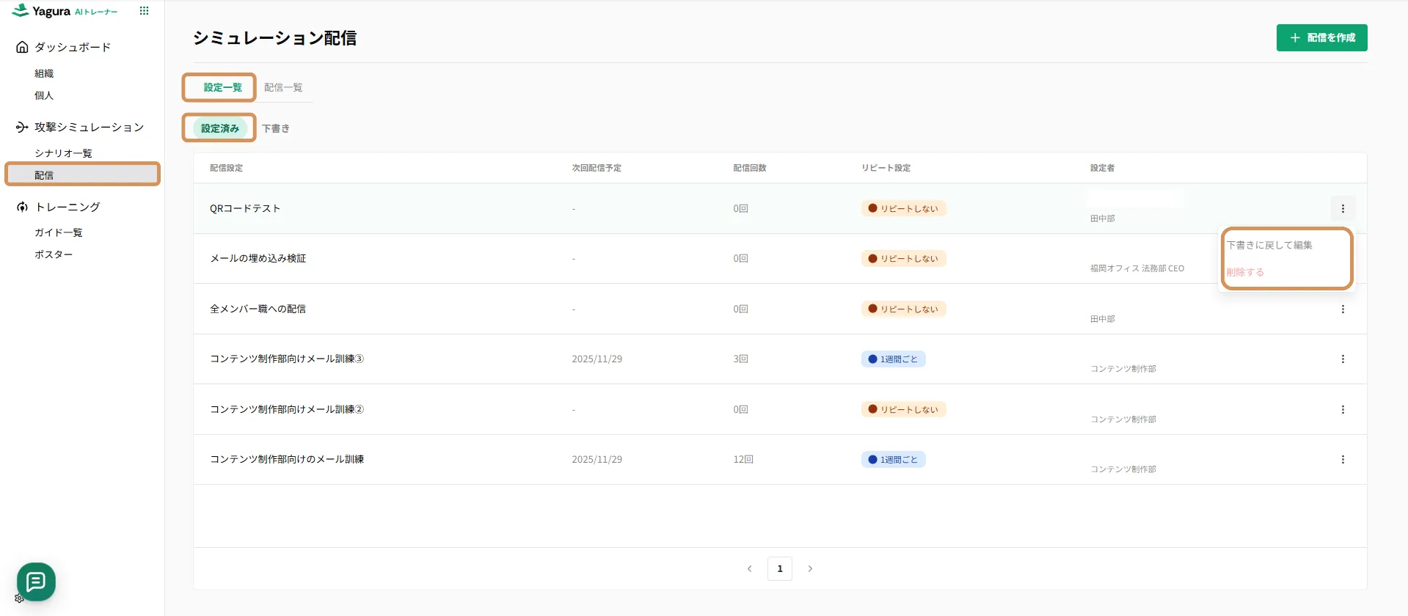1408x616 pixels.
Task: Choose 削除する from the menu
Action: pos(1245,272)
